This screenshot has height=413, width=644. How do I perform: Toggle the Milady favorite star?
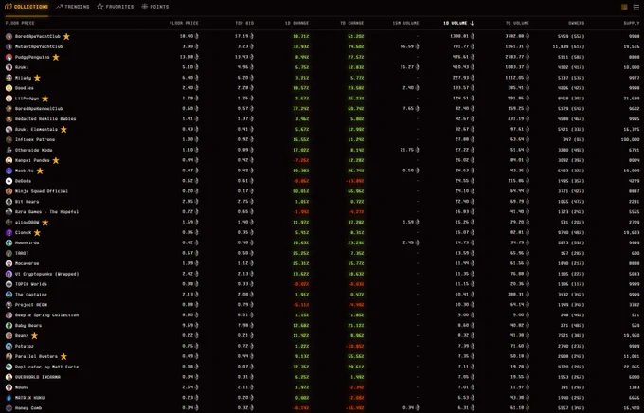pos(37,78)
